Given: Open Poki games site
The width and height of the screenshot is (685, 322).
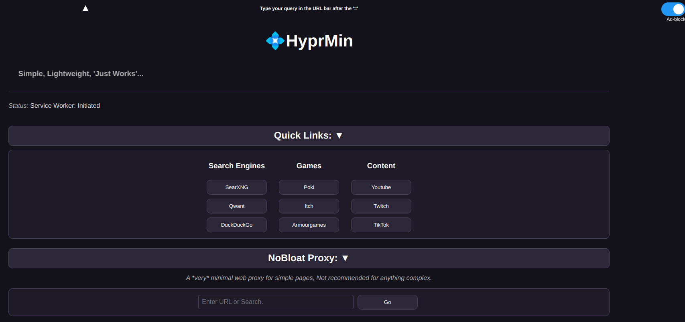Looking at the screenshot, I should 309,187.
